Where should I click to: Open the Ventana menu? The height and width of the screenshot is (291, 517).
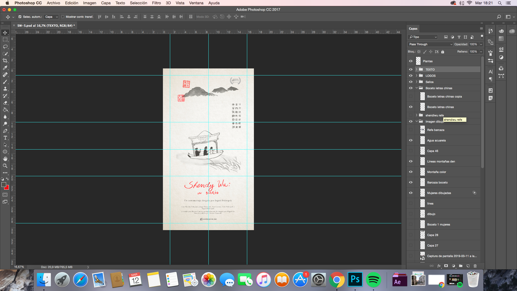point(196,3)
